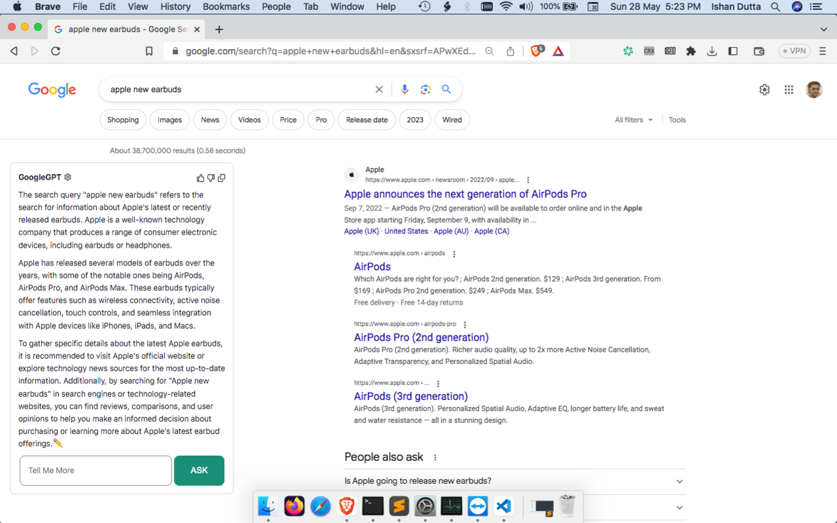Open 'Apple announces the next generation of AirPods Pro'
This screenshot has width=837, height=523.
click(x=465, y=194)
